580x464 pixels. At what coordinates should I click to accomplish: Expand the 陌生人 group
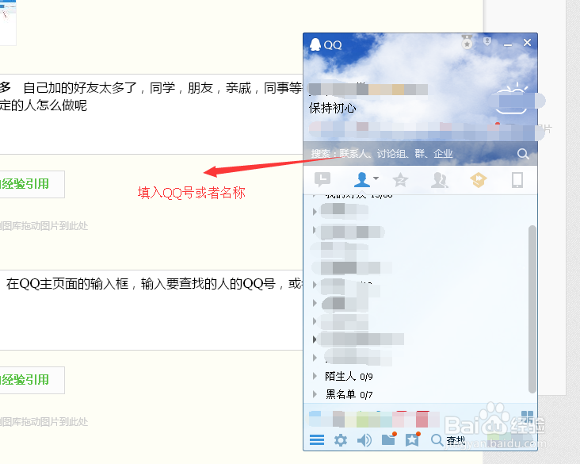(315, 376)
